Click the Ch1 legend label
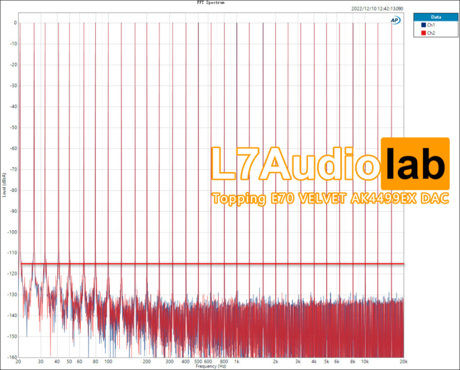 (x=431, y=25)
